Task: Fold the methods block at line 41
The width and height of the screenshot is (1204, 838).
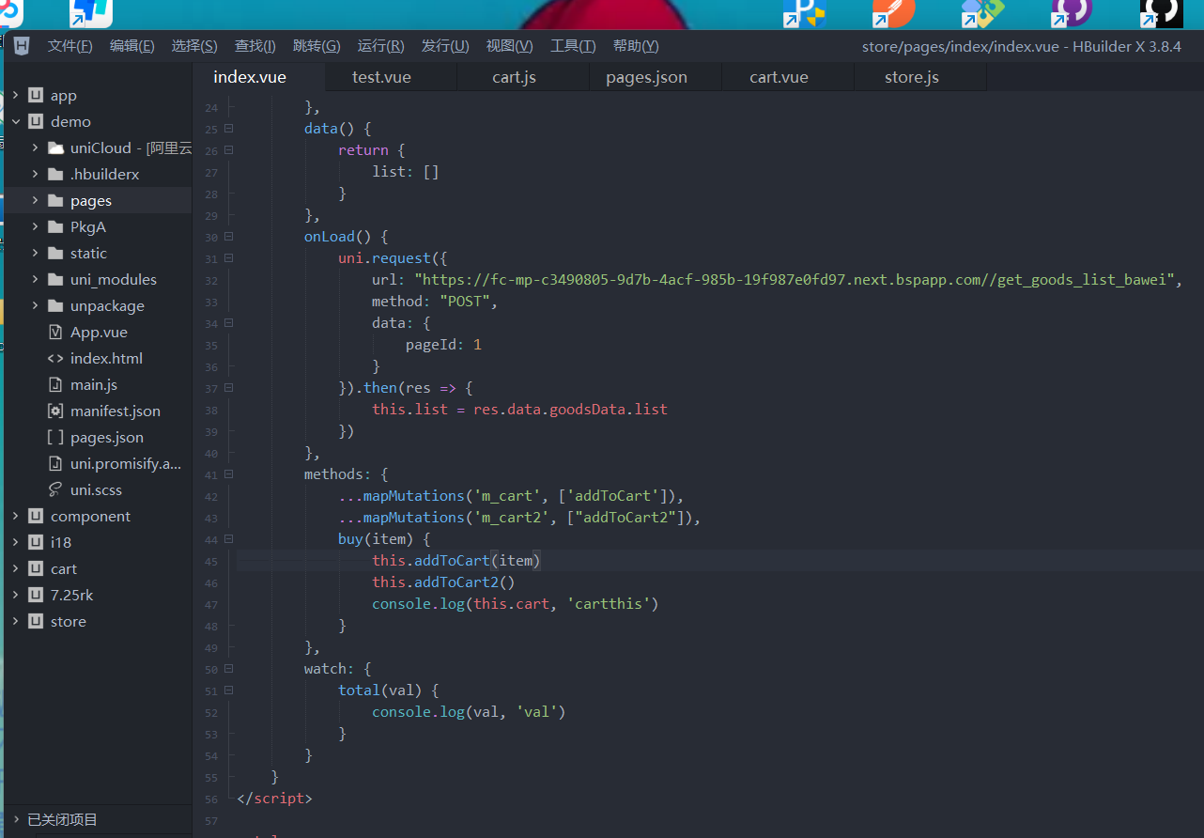Action: [x=229, y=474]
